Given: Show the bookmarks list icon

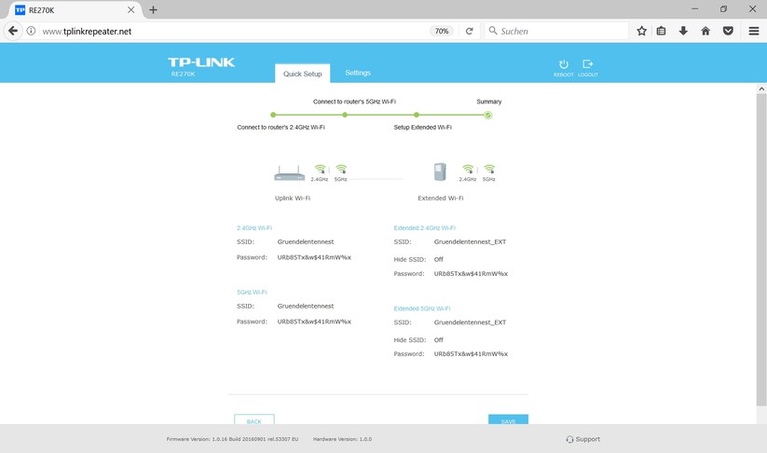Looking at the screenshot, I should click(x=662, y=31).
